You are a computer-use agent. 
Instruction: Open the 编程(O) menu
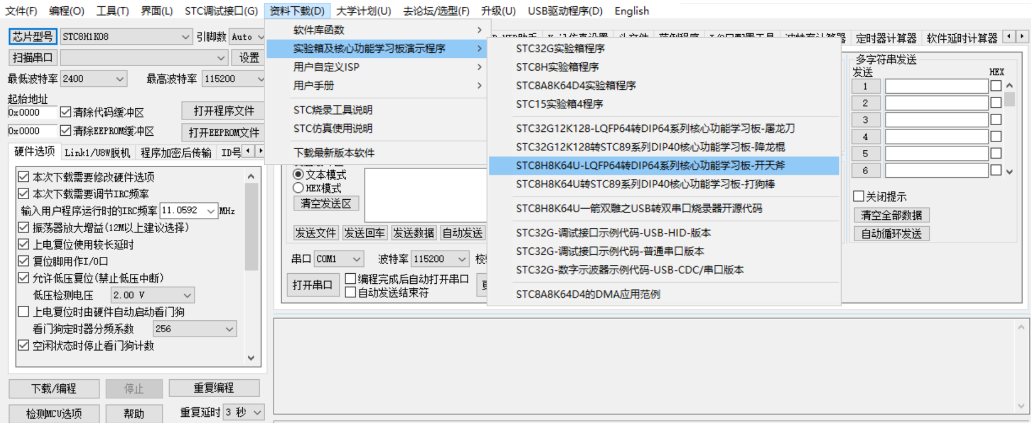click(66, 11)
